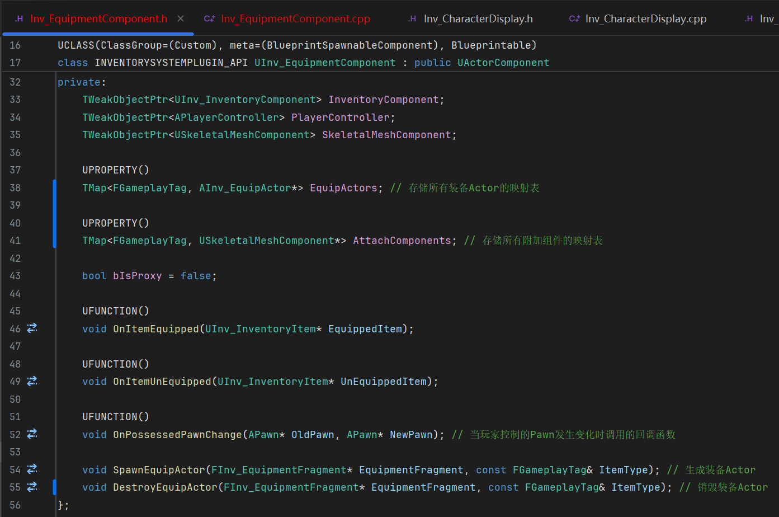The image size is (779, 517).
Task: Click the NewPawn parameter on line 52
Action: [x=412, y=435]
